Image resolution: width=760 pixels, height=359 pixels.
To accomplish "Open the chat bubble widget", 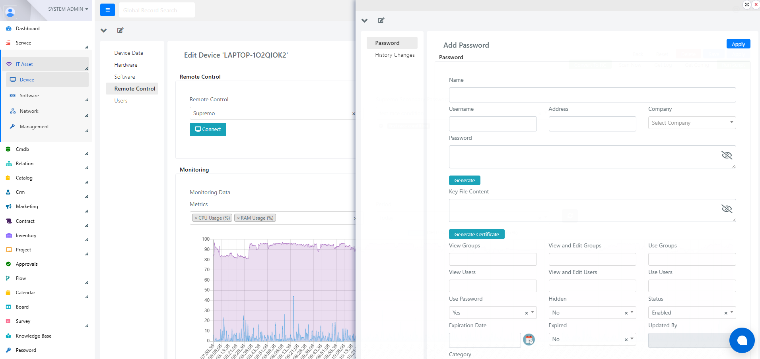I will coord(742,340).
